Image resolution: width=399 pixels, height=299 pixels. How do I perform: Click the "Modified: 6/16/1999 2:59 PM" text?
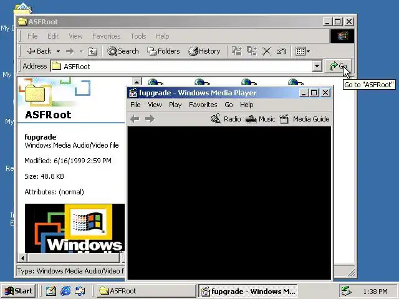[68, 161]
